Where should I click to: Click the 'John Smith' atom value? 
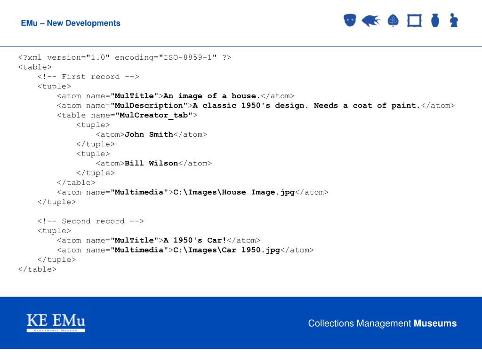149,134
